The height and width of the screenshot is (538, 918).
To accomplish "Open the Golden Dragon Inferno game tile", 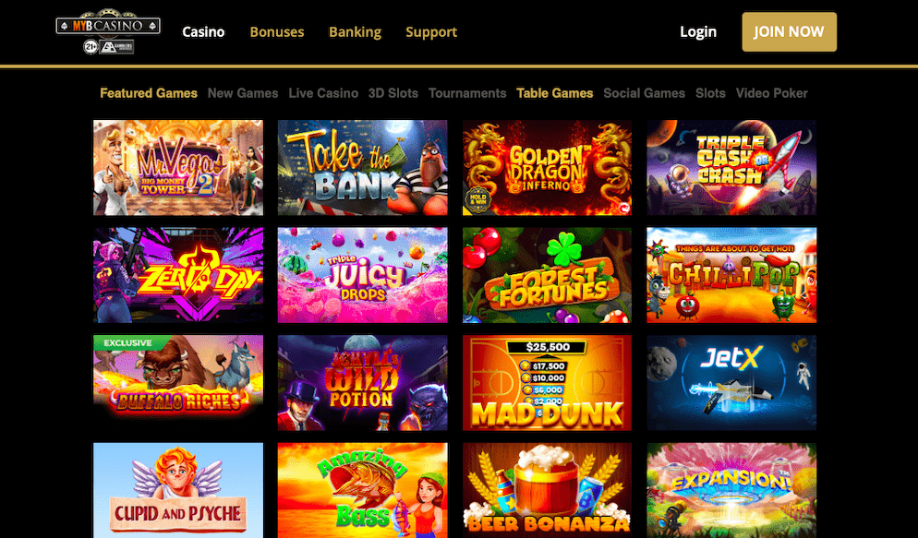I will click(x=547, y=168).
